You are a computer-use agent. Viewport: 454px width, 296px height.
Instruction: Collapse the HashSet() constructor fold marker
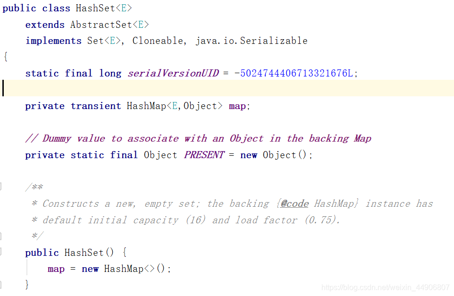pos(1,252)
